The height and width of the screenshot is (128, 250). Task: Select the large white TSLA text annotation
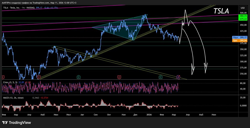221,11
